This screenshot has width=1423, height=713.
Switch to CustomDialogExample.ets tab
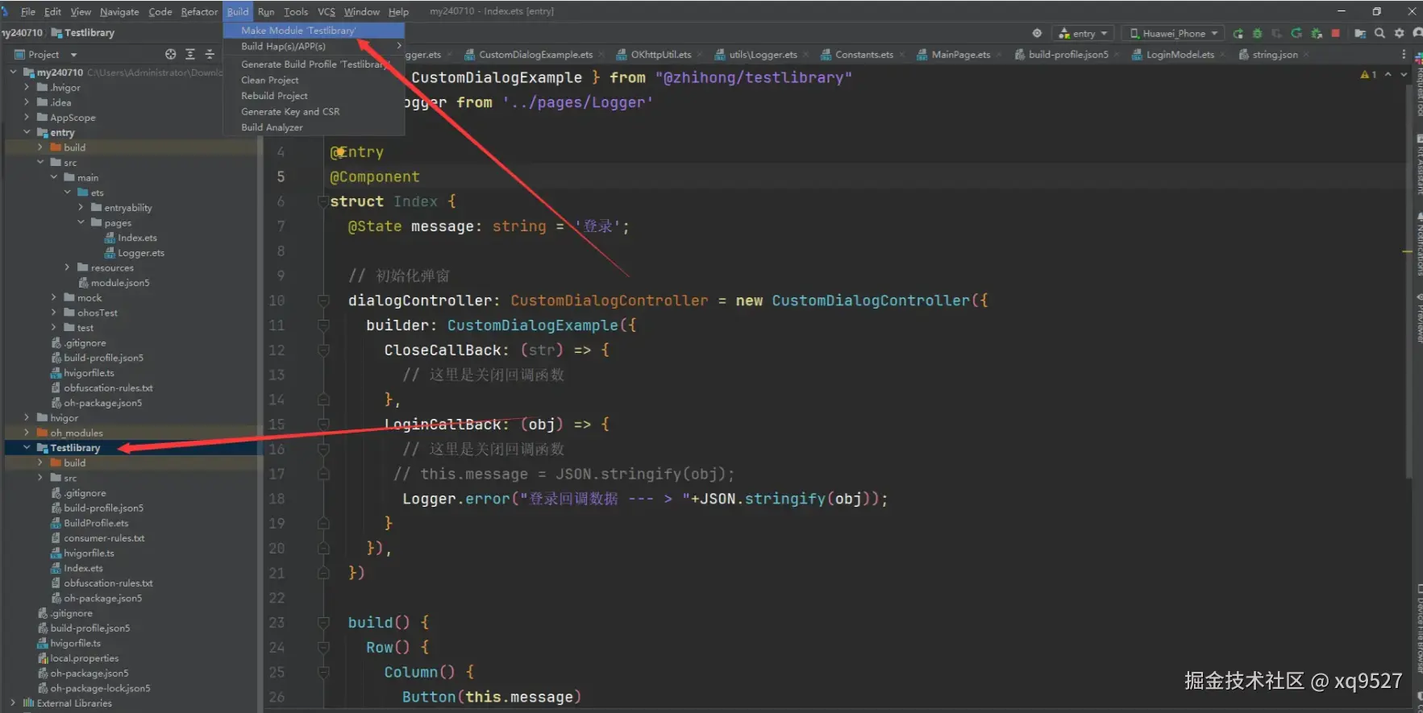[x=535, y=55]
